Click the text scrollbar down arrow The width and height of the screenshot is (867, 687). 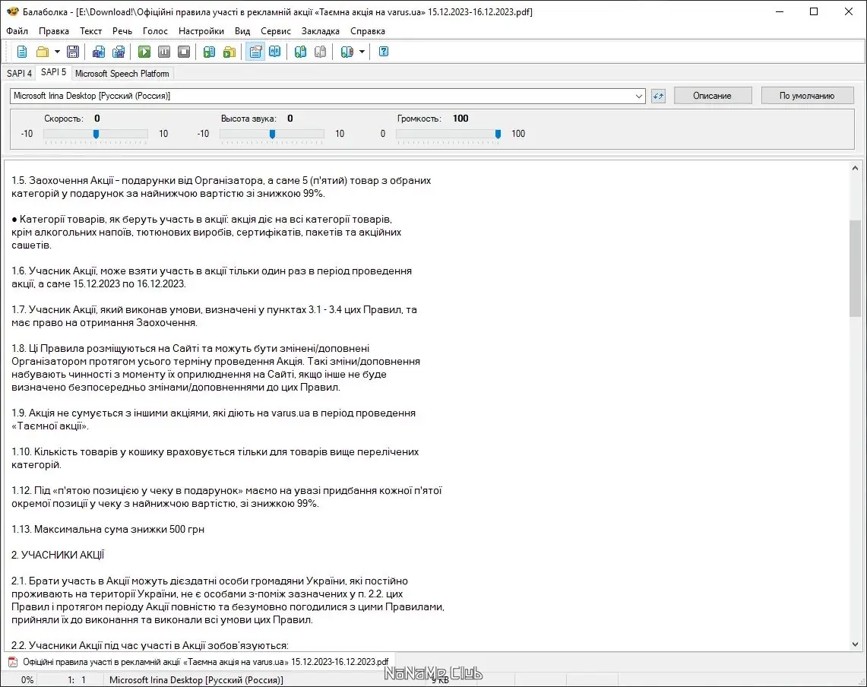855,644
